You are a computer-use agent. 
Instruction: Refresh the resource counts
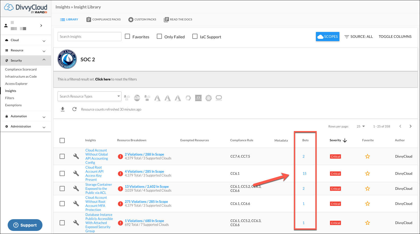coord(74,109)
